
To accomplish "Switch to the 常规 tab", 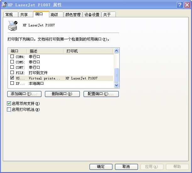I will (x=9, y=14).
